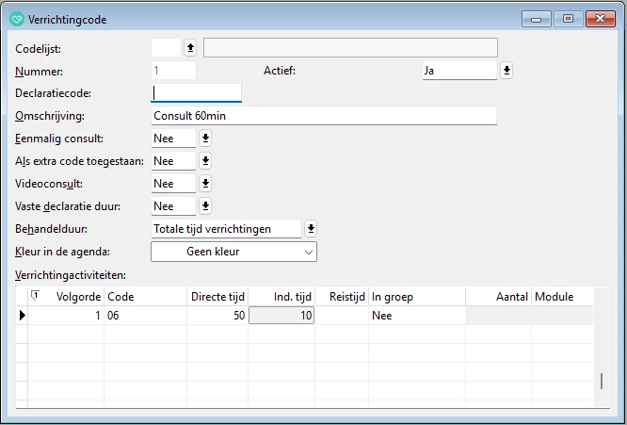Select the row indicator arrow of first row
Image resolution: width=627 pixels, height=425 pixels.
(x=23, y=316)
